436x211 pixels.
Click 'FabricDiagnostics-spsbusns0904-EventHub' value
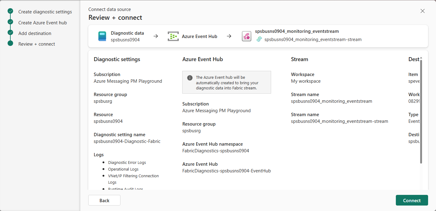(x=226, y=171)
